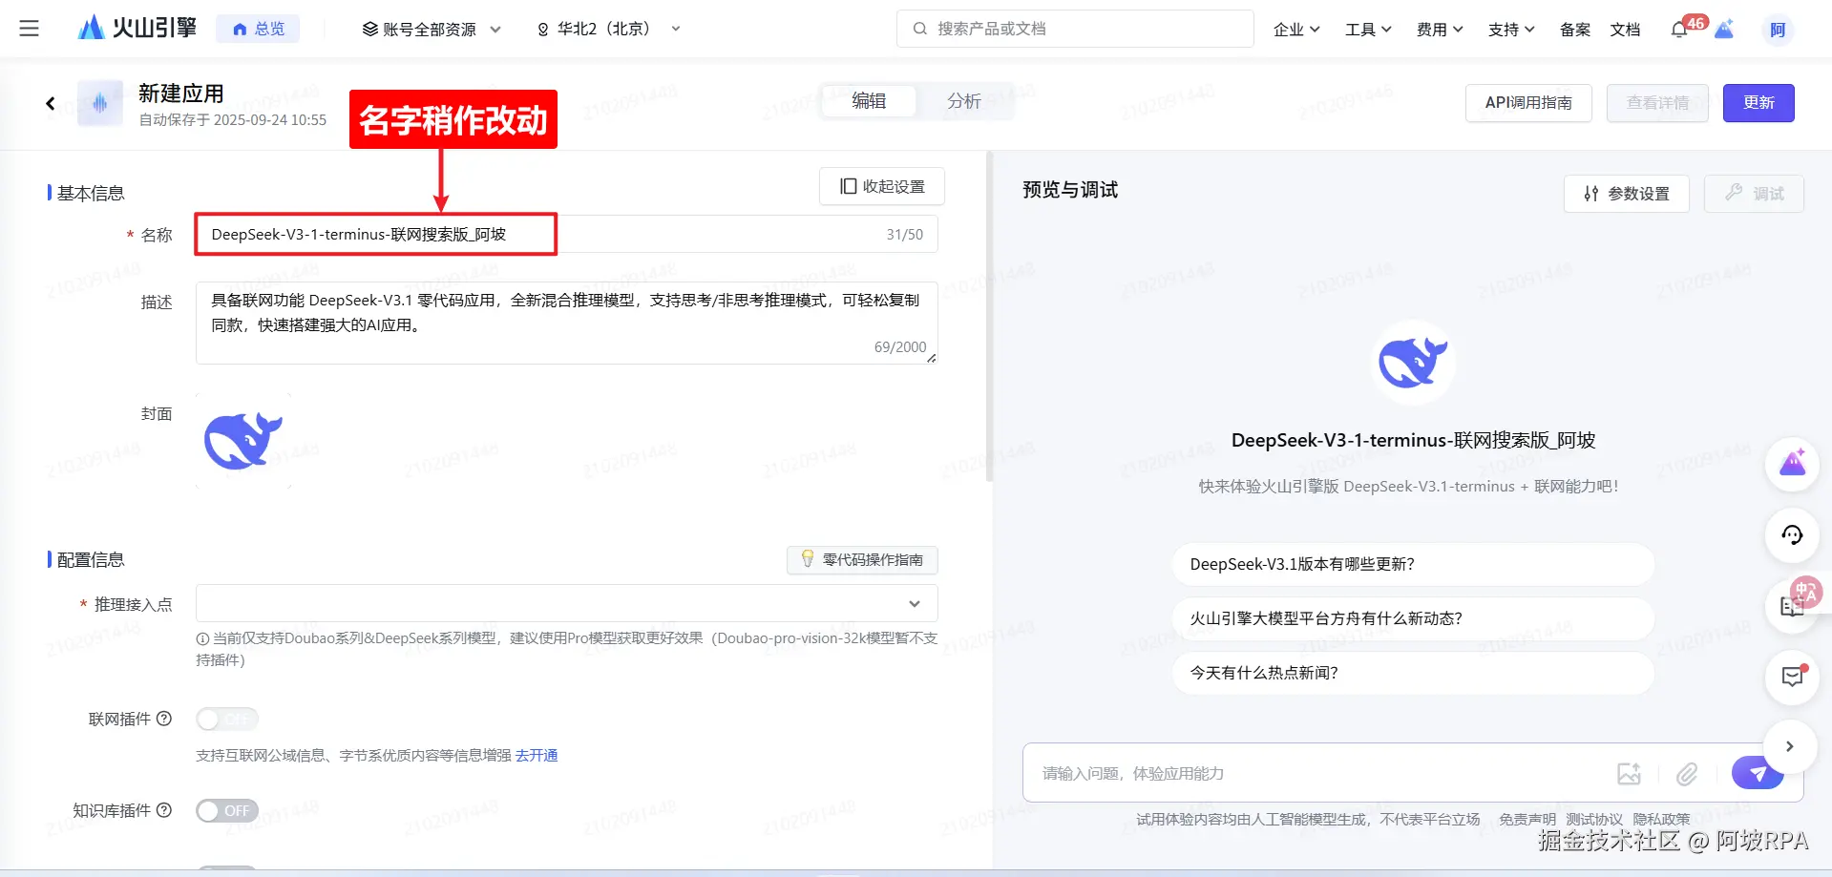Click the attachment paperclip icon
The height and width of the screenshot is (877, 1832).
pyautogui.click(x=1687, y=774)
